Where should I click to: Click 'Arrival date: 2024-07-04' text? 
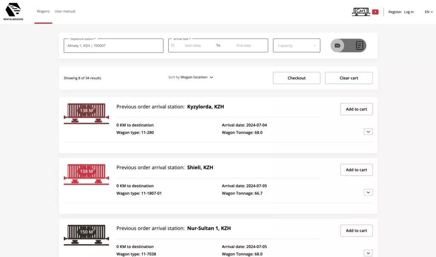244,125
